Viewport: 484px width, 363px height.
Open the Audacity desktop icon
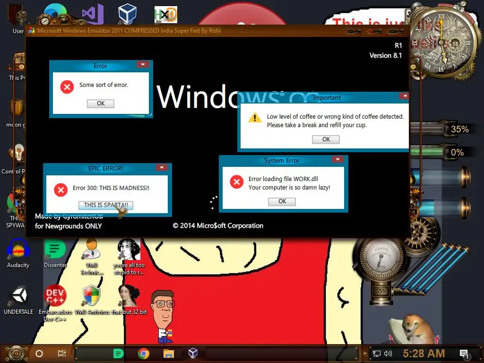[x=18, y=253]
